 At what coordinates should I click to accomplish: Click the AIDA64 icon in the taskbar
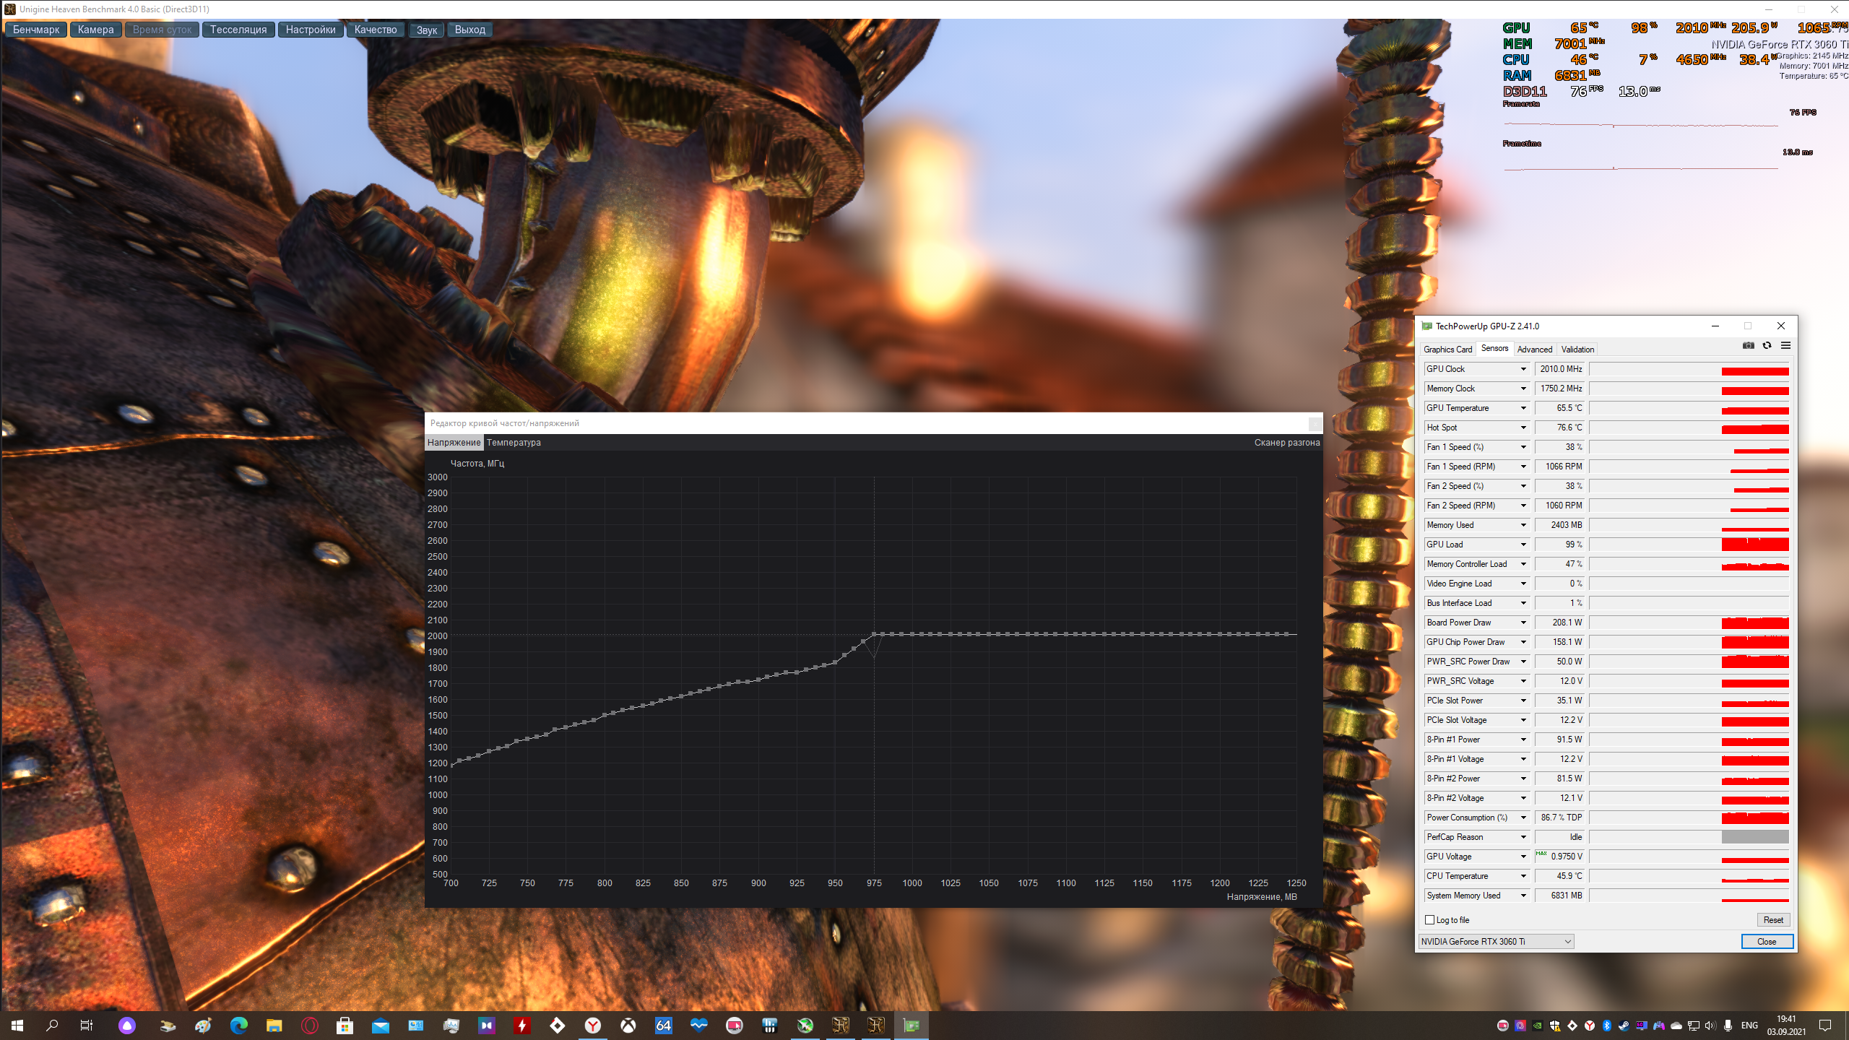click(663, 1026)
